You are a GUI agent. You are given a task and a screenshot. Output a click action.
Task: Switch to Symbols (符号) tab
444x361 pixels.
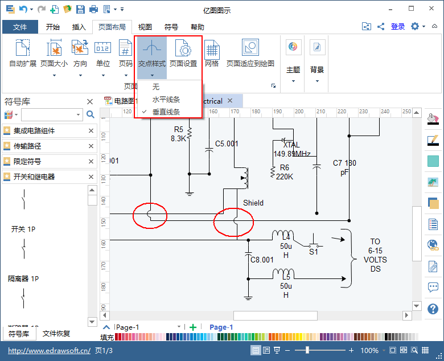(171, 27)
